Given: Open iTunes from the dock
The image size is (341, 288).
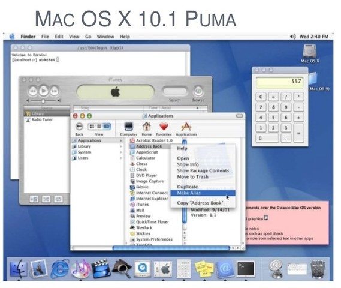Looking at the screenshot, I should pyautogui.click(x=80, y=269).
